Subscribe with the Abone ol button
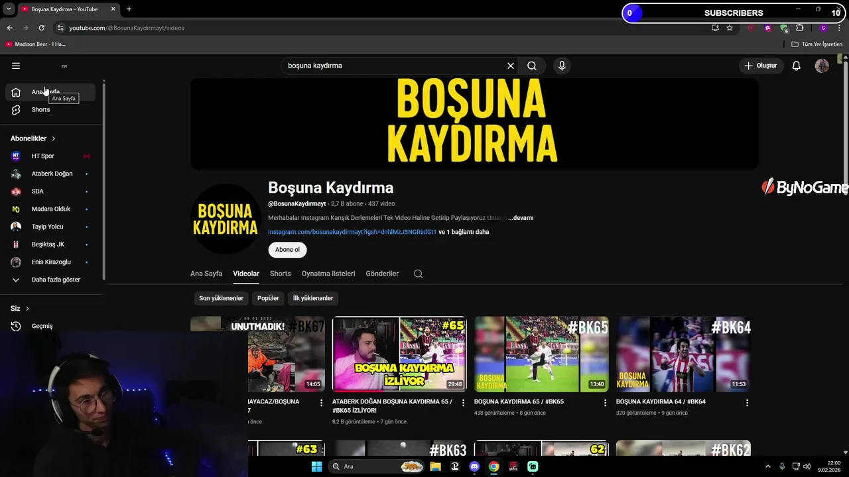This screenshot has height=477, width=849. pos(287,250)
